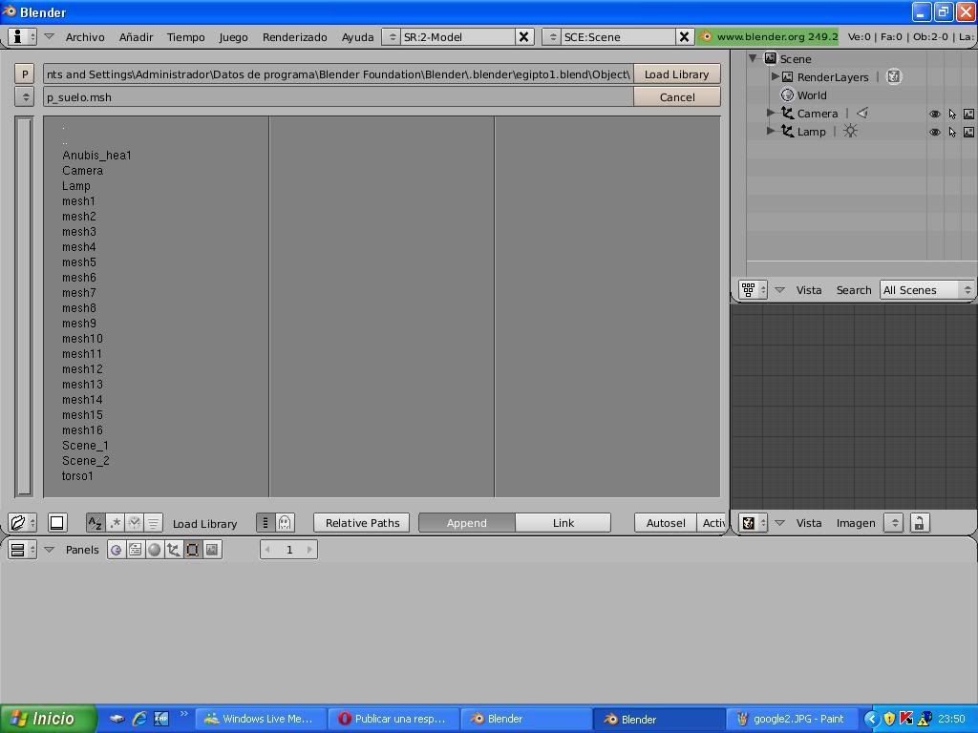This screenshot has width=978, height=733.
Task: Open the Editing context icon
Action: click(193, 549)
